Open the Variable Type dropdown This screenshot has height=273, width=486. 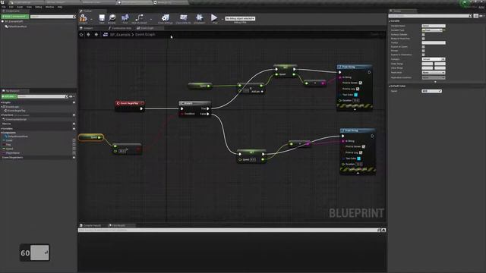point(432,30)
